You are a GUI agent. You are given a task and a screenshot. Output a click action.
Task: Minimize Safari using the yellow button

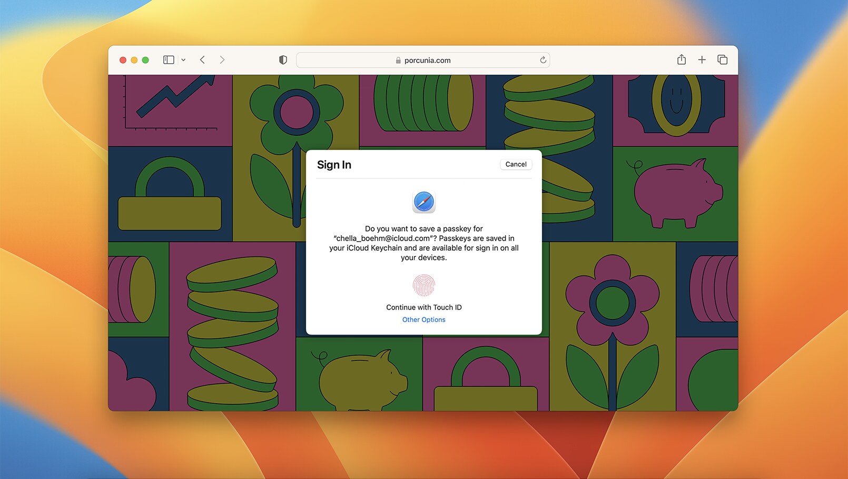[134, 60]
